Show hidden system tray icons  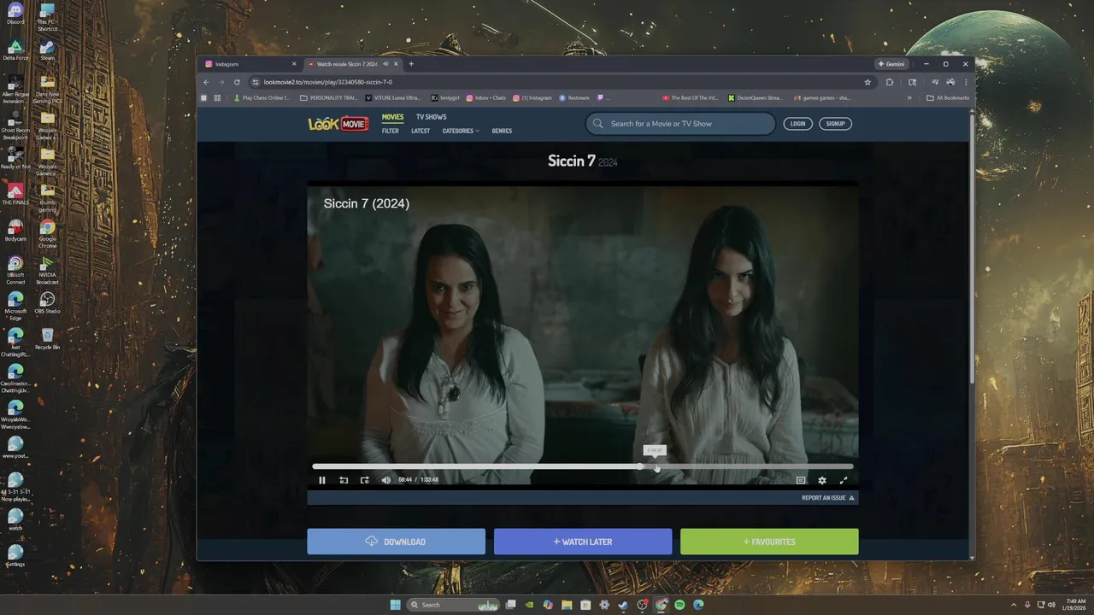[1015, 605]
